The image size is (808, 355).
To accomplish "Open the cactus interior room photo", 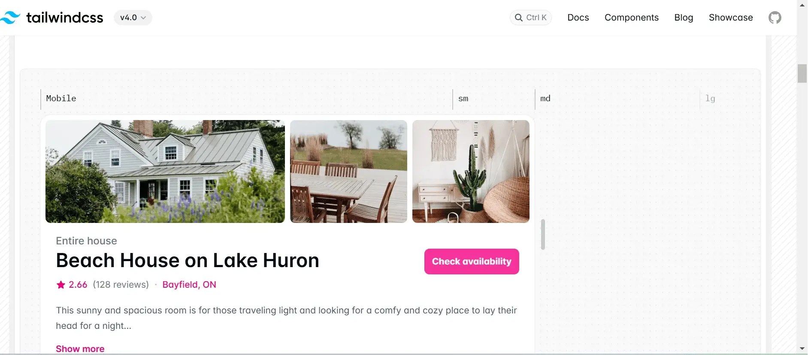I will click(471, 171).
